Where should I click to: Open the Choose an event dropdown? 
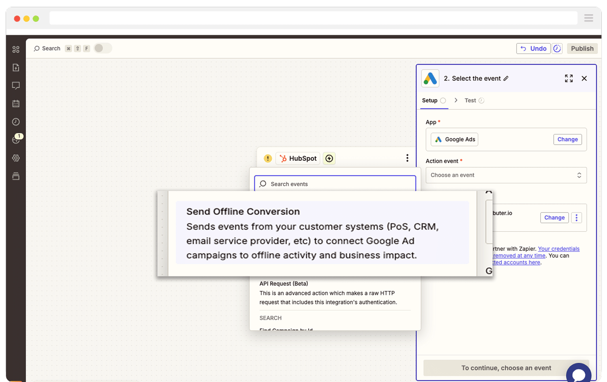pos(506,175)
